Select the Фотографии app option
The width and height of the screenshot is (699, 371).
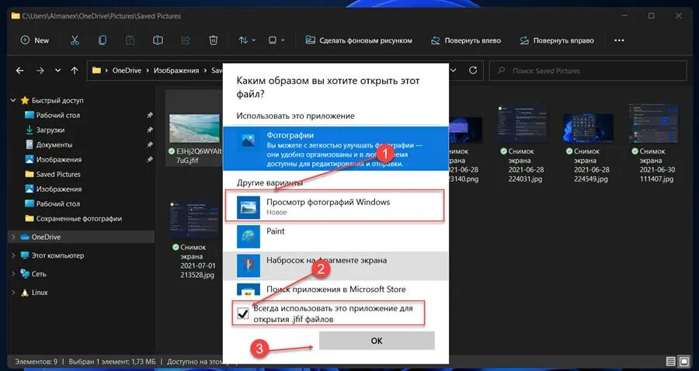point(336,148)
